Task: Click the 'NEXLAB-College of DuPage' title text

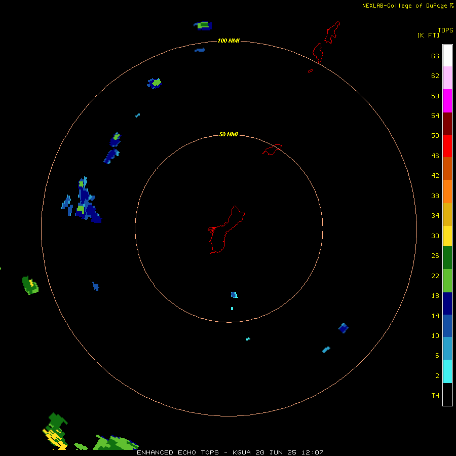Action: pos(405,6)
